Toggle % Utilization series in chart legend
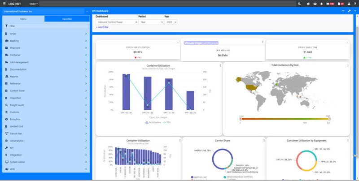The image size is (359, 181). coord(153,122)
